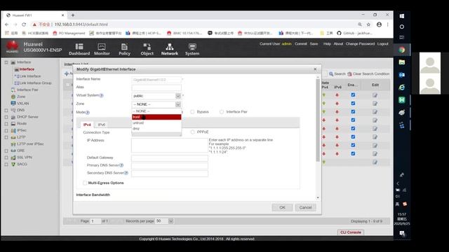Open Chrome from the Windows taskbar
449x252 pixels.
coord(402,50)
